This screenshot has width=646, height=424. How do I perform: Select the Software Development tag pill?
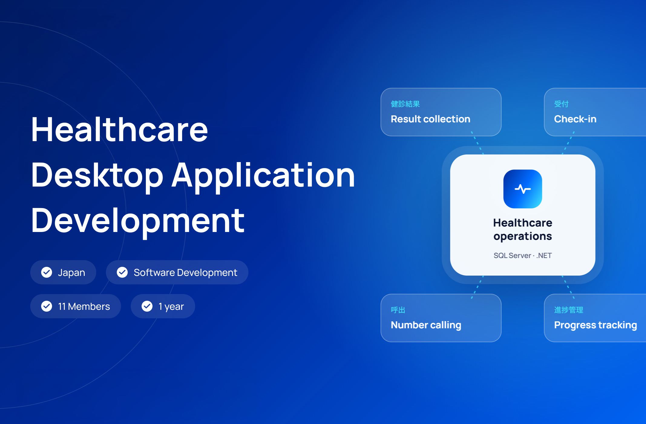click(x=177, y=272)
